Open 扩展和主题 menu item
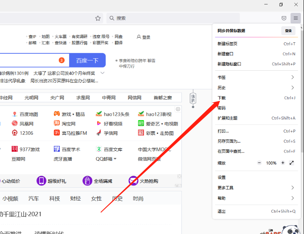The width and height of the screenshot is (304, 234). 256,118
